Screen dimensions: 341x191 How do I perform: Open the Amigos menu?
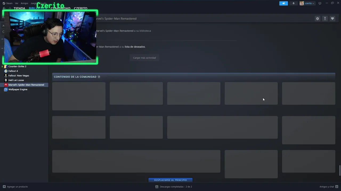click(24, 3)
